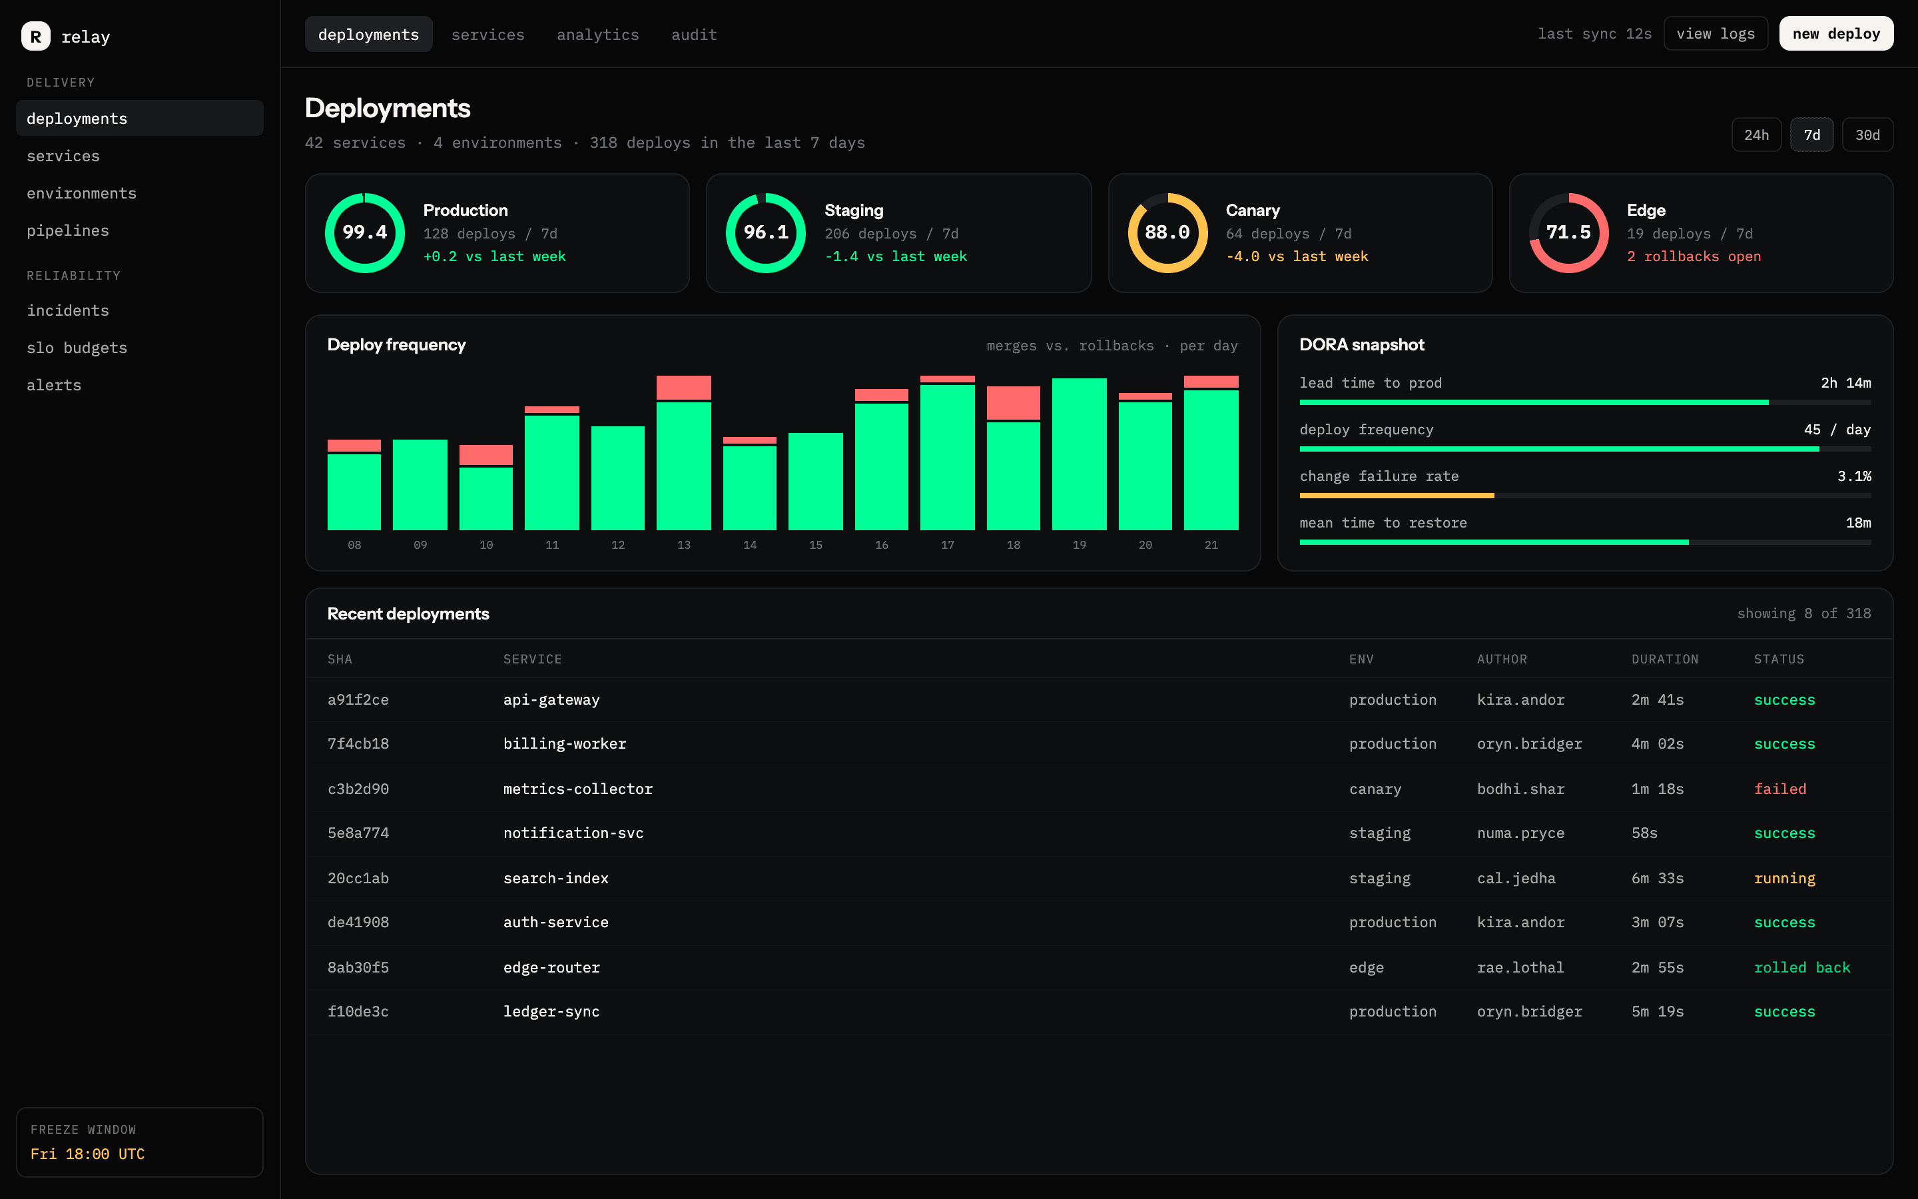Click the lead time to prod progress bar
Screen dimensions: 1918x1199
click(x=1585, y=403)
